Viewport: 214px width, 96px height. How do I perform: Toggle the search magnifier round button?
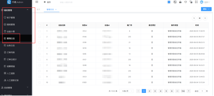[x=205, y=18]
